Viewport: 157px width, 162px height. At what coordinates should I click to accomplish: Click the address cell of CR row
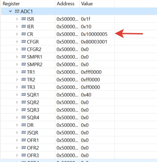(67, 34)
